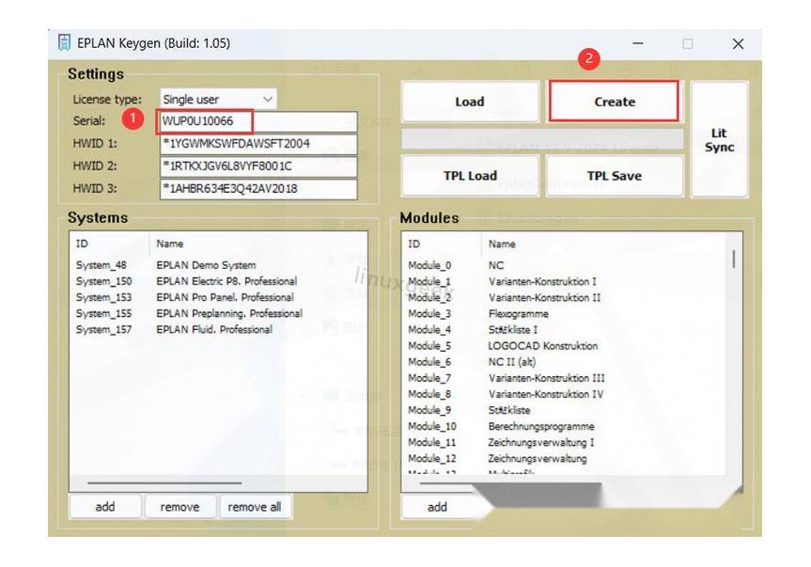Open the License type dropdown

point(218,99)
